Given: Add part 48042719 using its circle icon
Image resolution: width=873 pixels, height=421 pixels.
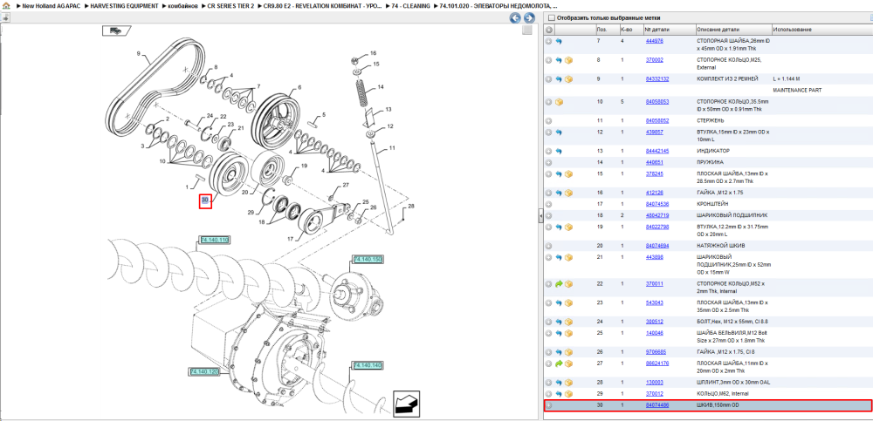Looking at the screenshot, I should 549,215.
